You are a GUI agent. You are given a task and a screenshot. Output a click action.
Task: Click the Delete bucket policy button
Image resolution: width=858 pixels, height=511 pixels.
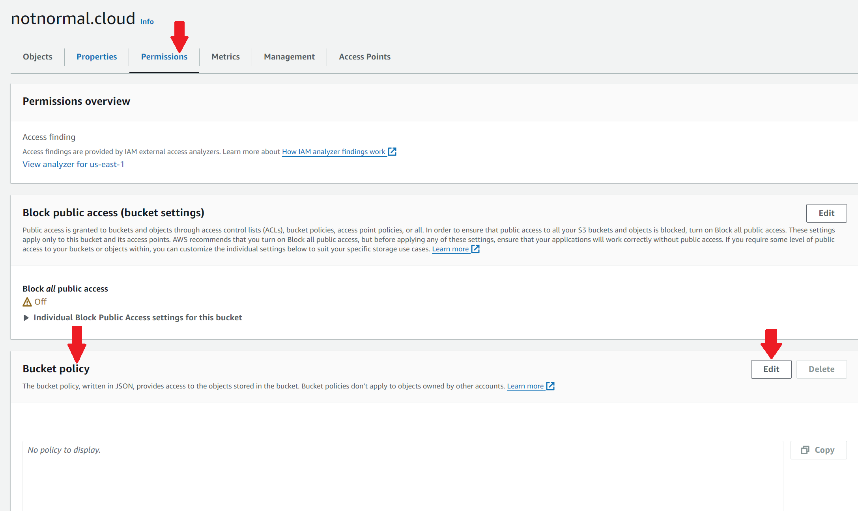821,369
